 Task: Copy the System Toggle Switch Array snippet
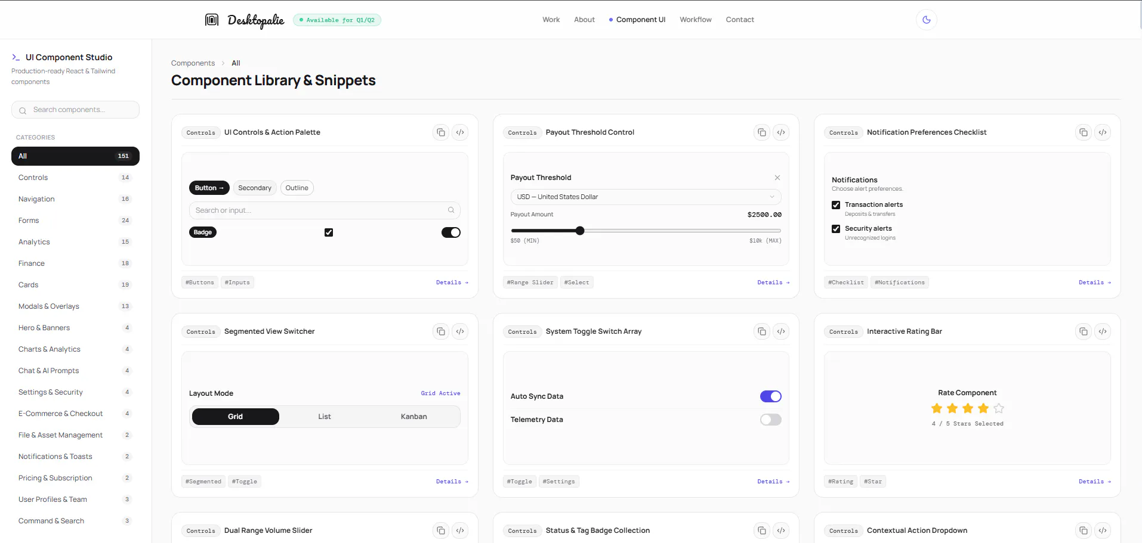[762, 331]
